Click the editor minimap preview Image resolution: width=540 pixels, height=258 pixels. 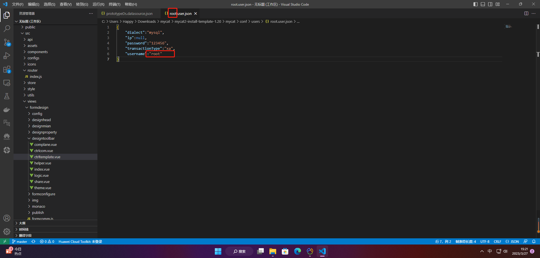click(x=508, y=26)
